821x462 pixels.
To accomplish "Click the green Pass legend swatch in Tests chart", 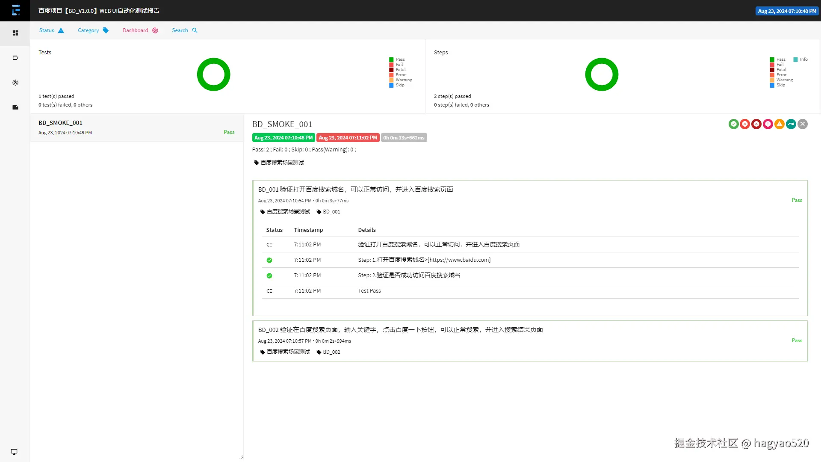I will [391, 59].
